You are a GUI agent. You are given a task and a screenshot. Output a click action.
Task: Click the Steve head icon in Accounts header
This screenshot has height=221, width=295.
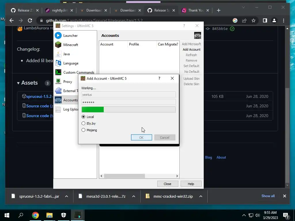point(198,35)
